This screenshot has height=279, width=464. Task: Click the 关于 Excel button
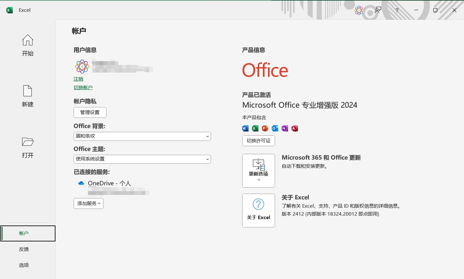coord(258,211)
